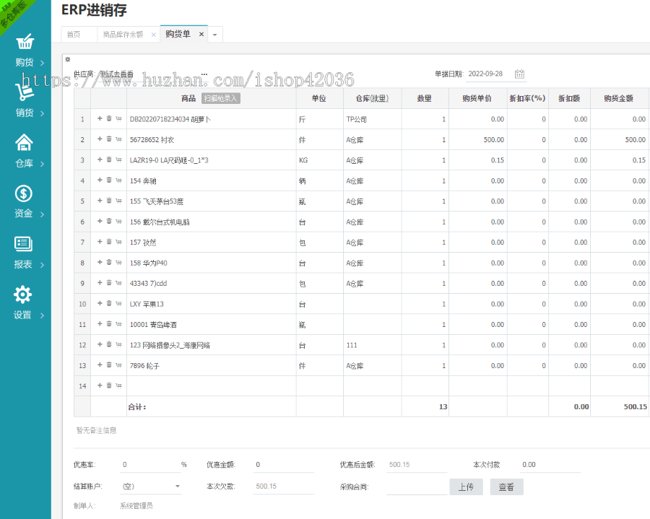The height and width of the screenshot is (519, 650).
Task: Open the calendar picker beside 单据日期
Action: click(519, 74)
